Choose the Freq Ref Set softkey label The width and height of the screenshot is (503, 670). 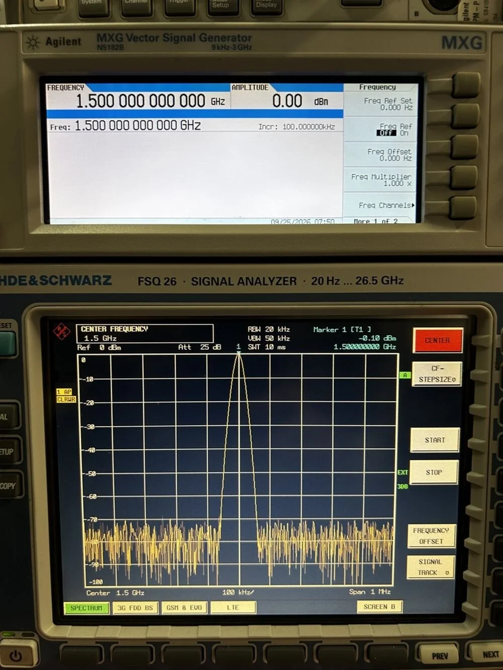[x=381, y=104]
